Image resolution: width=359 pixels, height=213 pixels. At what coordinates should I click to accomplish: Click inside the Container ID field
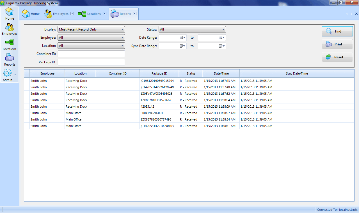tap(91, 54)
